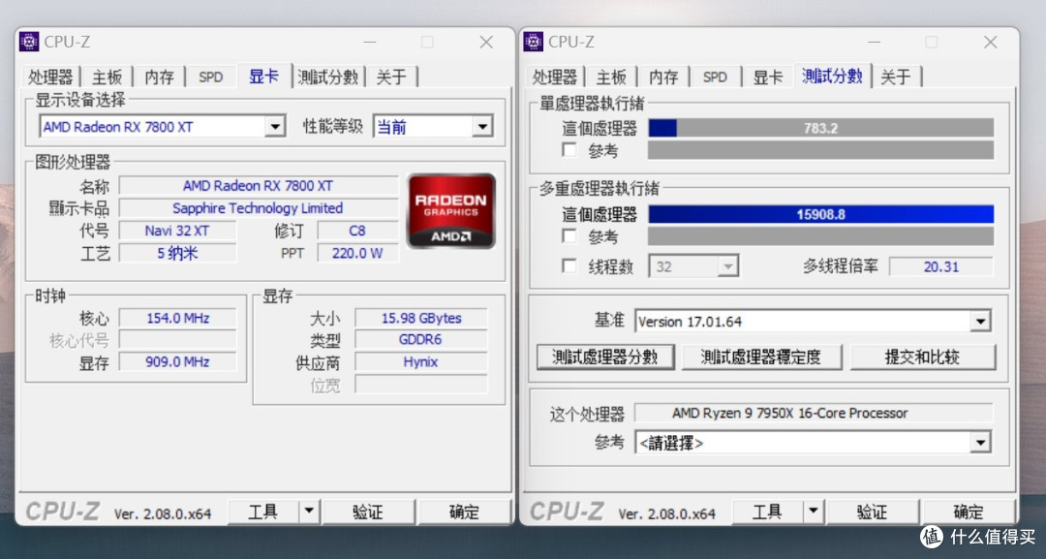Screen dimensions: 1046x559
Task: Switch to 处理器 tab in left window
Action: tap(50, 77)
